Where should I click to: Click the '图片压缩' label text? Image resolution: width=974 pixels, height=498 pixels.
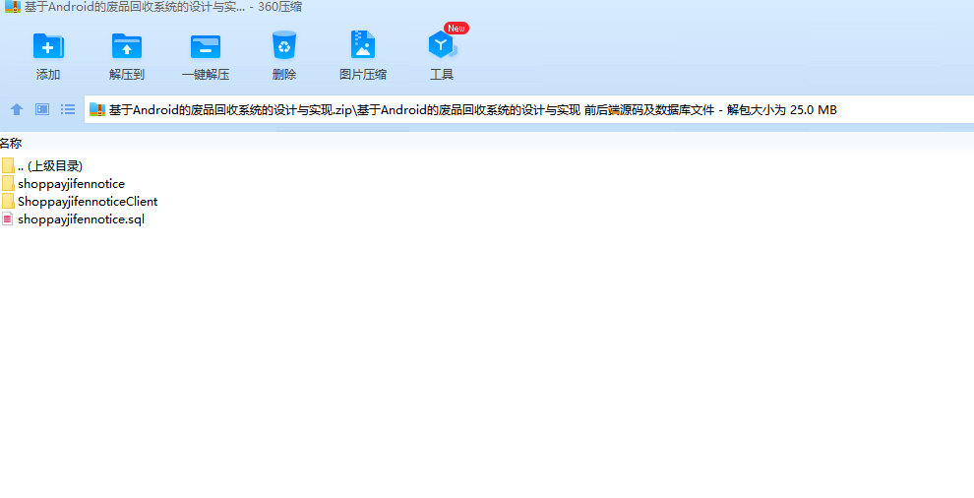pyautogui.click(x=363, y=75)
